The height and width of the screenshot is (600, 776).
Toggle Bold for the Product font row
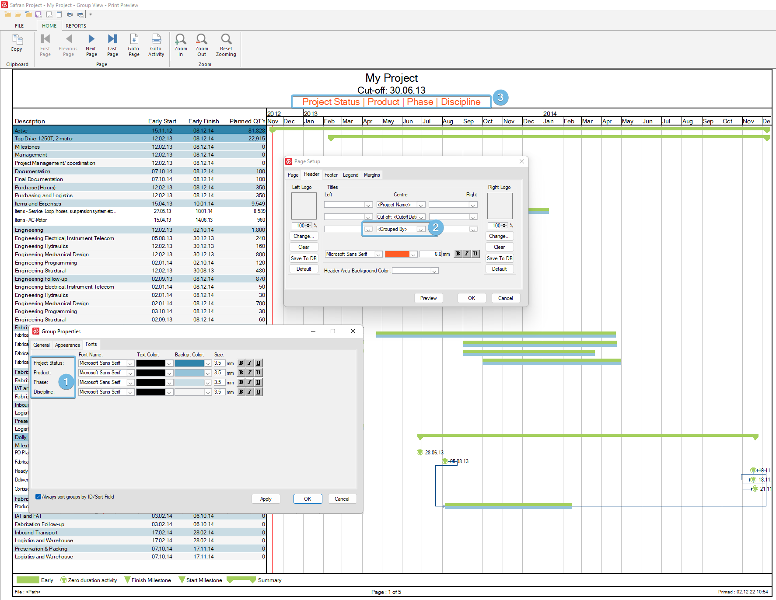[241, 373]
